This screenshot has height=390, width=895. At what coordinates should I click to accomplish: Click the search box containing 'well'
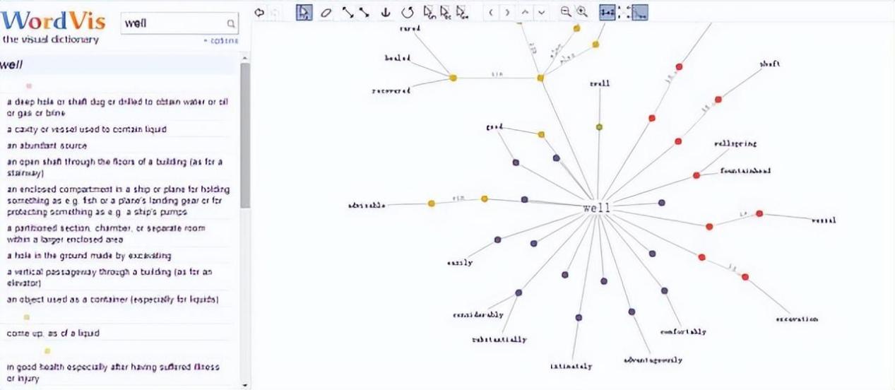click(179, 23)
